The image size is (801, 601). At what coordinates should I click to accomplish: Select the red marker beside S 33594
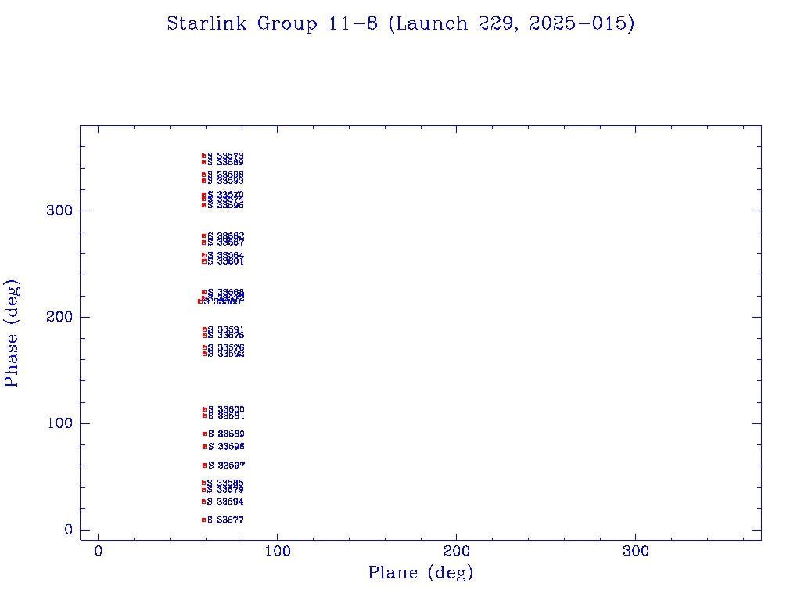(x=203, y=502)
